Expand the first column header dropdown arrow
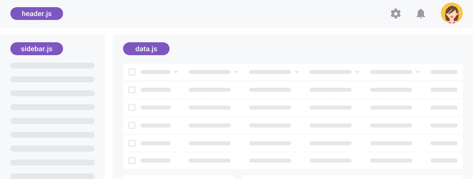Screen dimensions: 473x179 click(x=176, y=72)
